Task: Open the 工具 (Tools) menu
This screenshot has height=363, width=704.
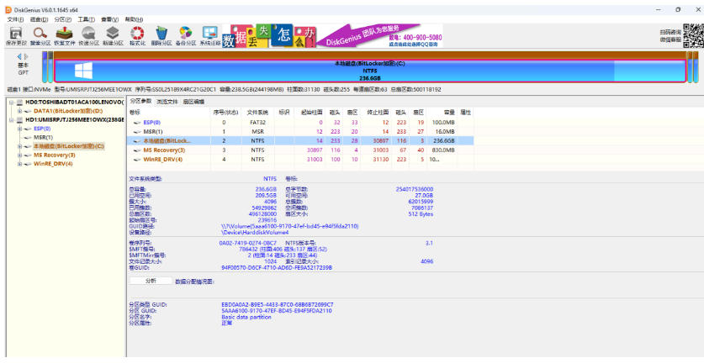Action: (x=86, y=18)
